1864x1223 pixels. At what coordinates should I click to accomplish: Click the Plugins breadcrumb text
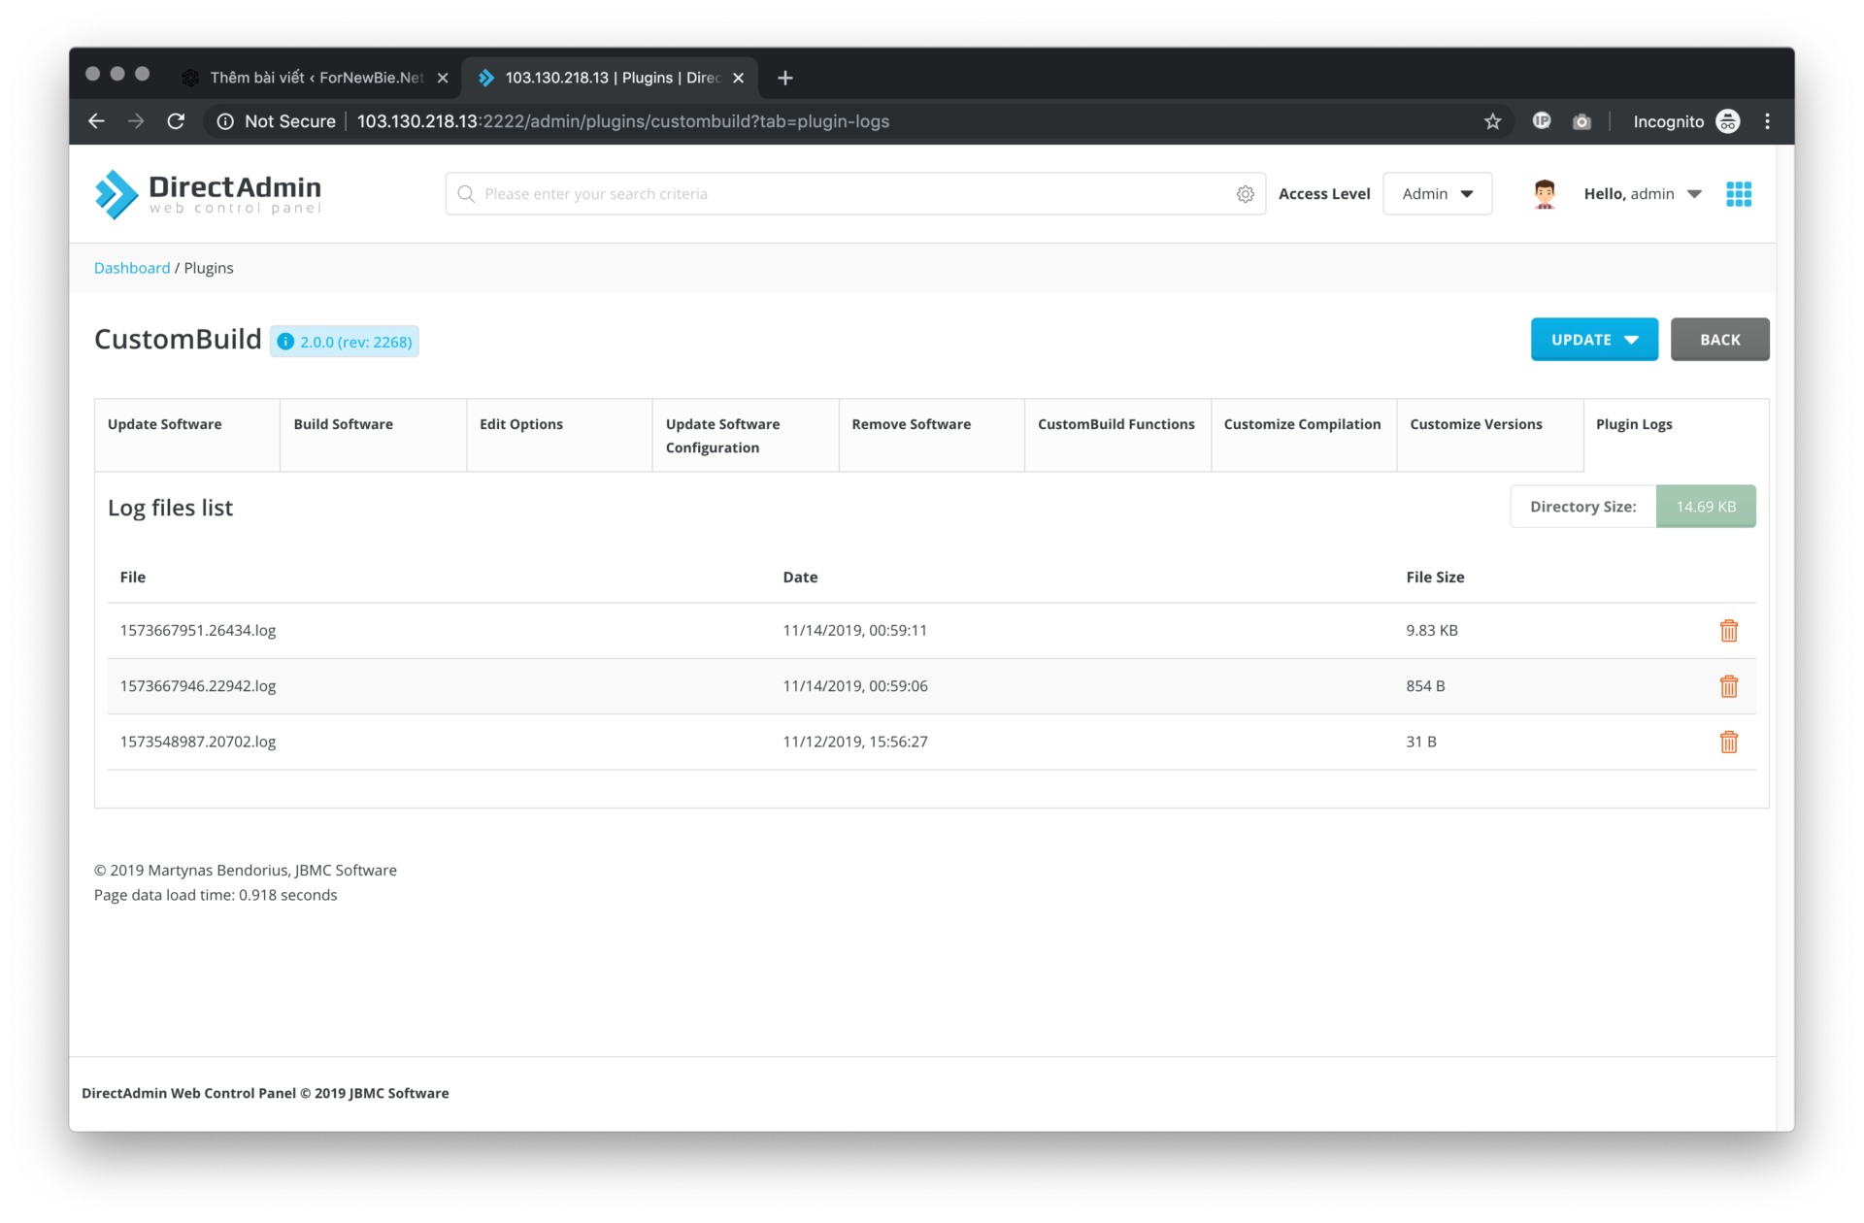pos(209,268)
